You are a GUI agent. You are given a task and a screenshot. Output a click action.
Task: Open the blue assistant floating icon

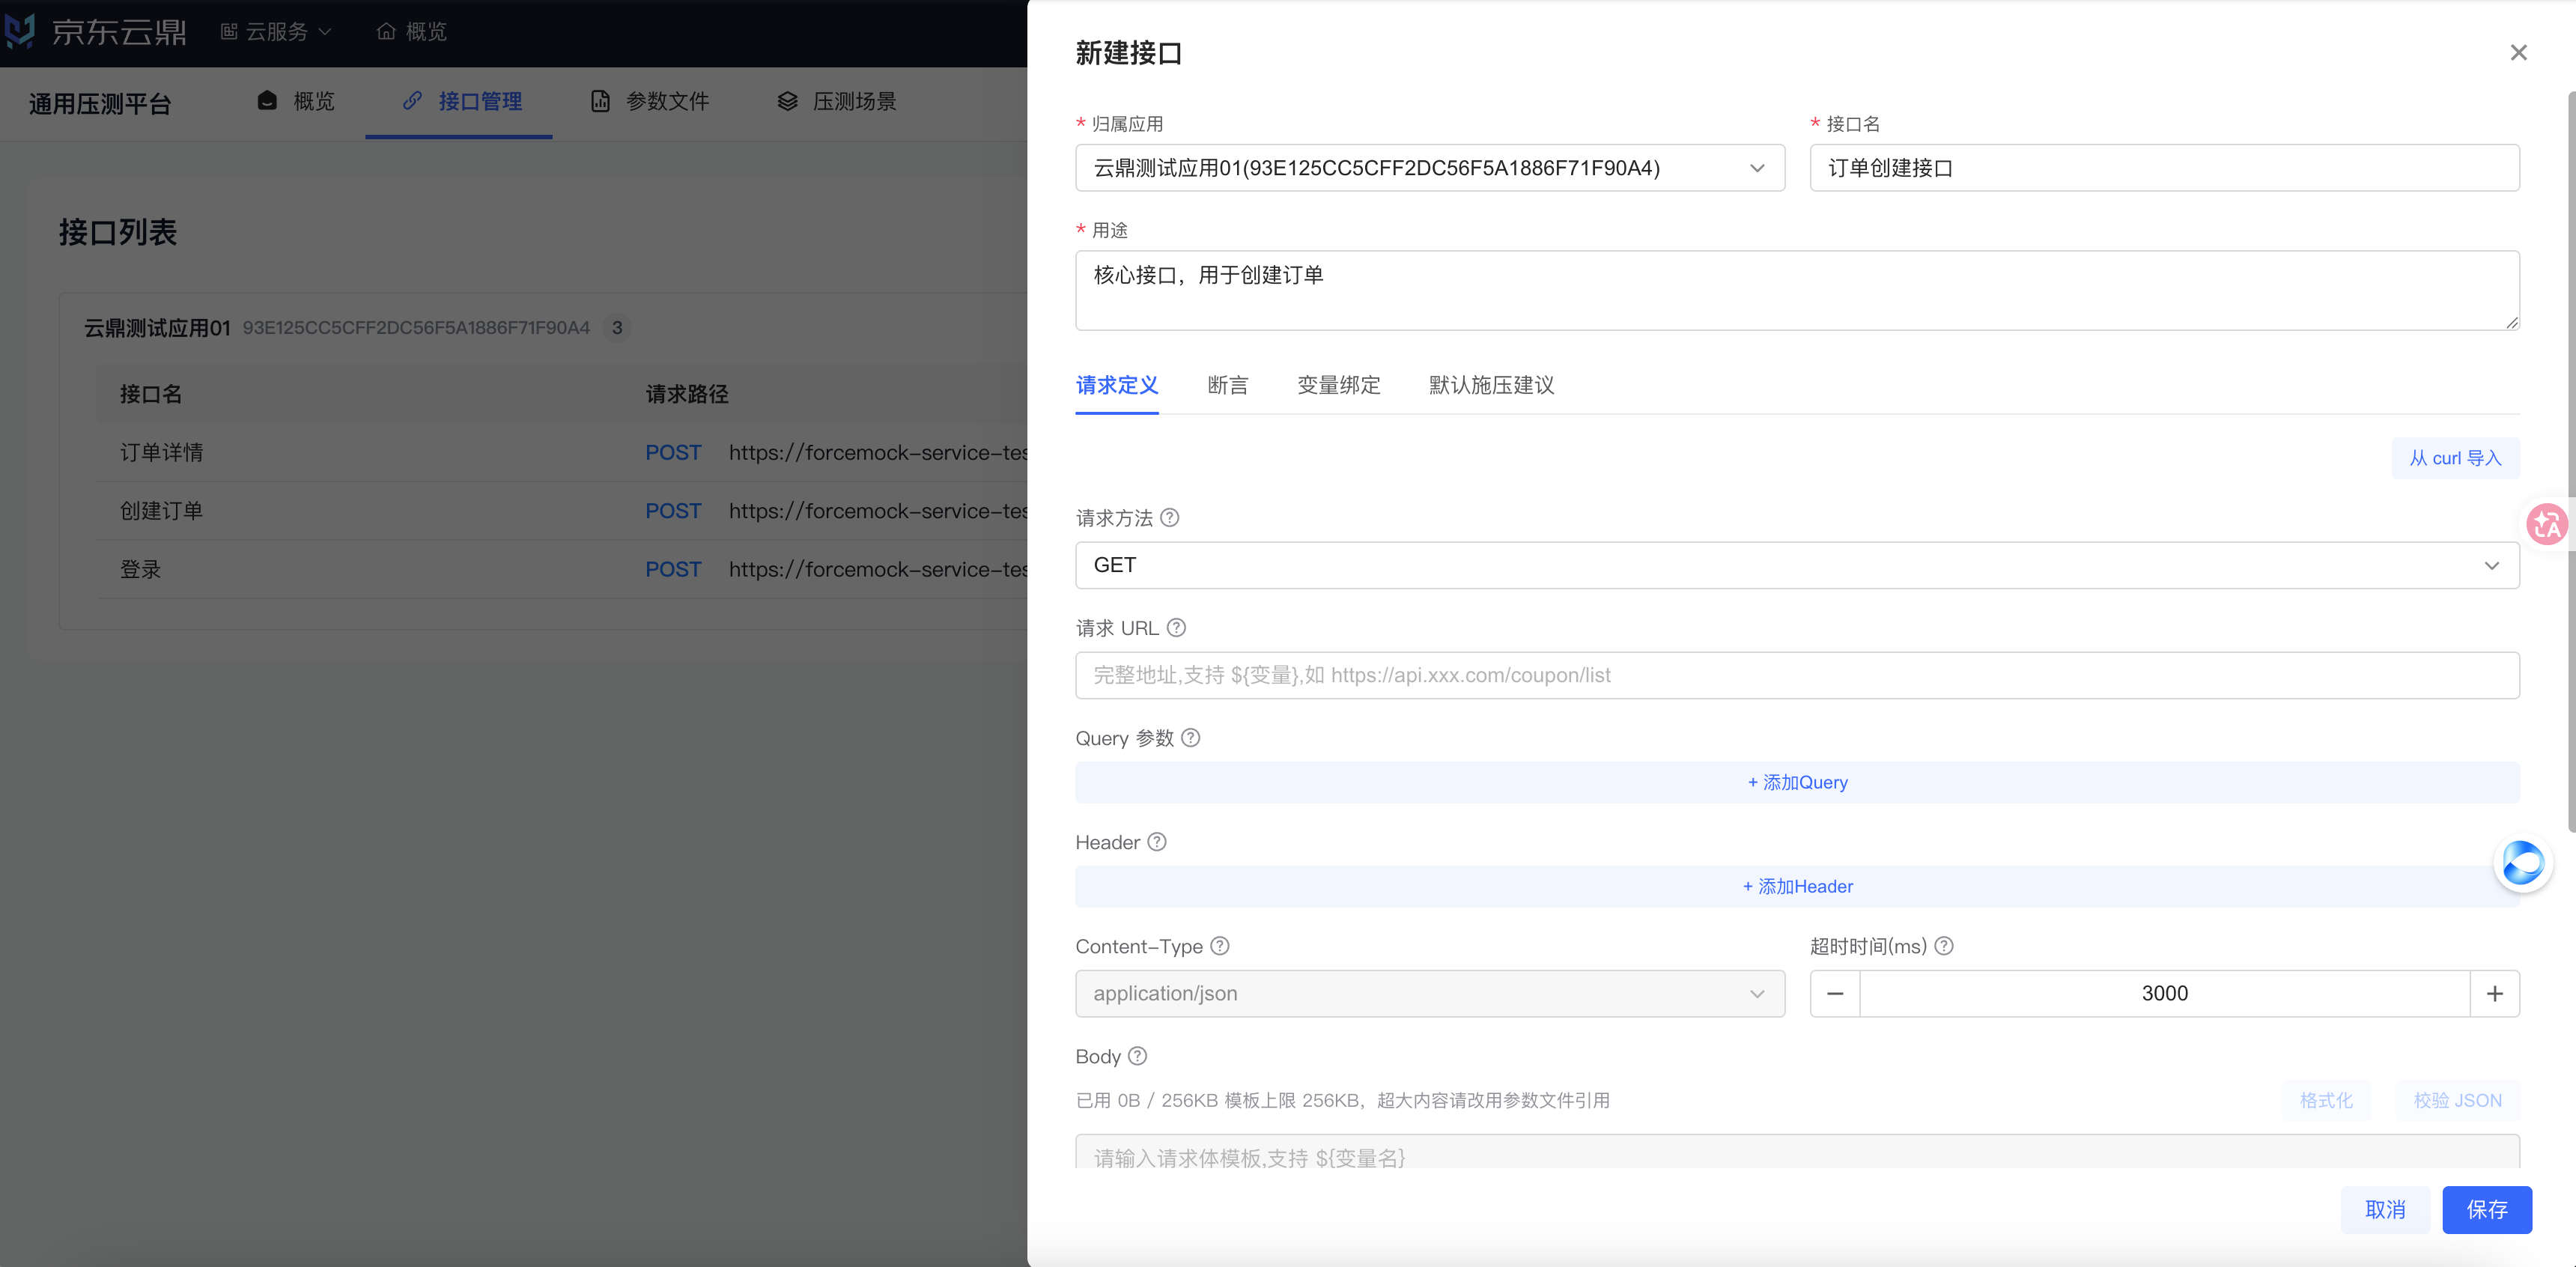[2522, 863]
